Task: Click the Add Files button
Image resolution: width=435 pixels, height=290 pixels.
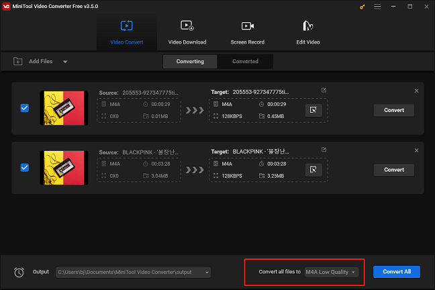Action: [x=40, y=61]
